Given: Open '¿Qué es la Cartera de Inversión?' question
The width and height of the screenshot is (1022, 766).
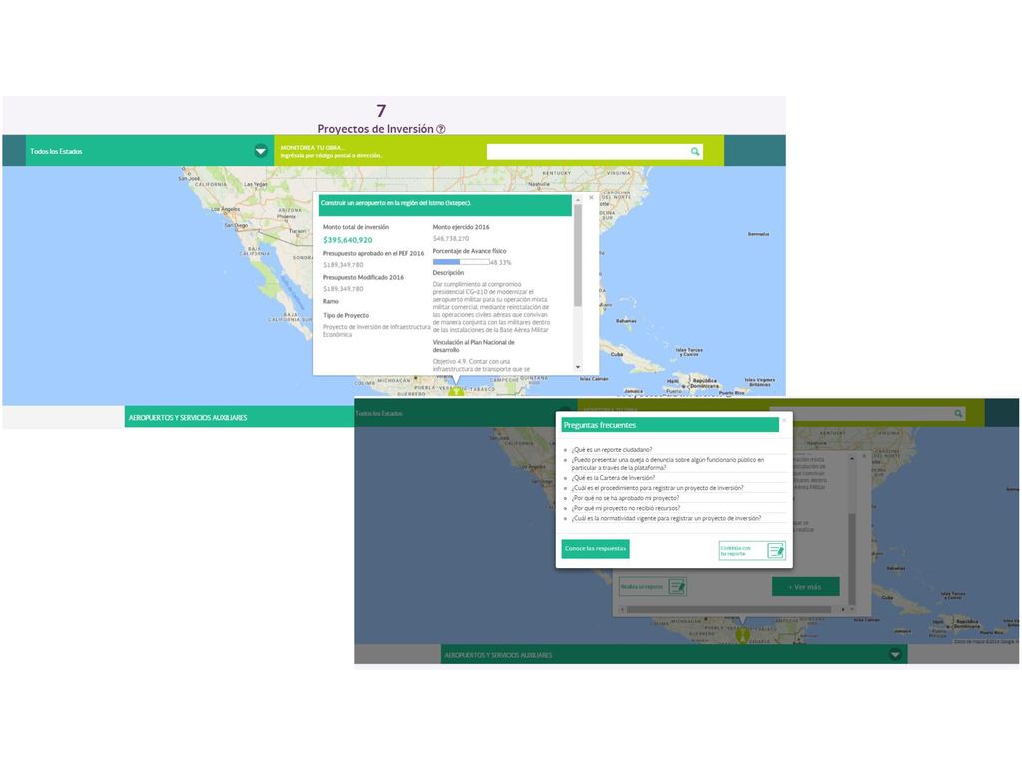Looking at the screenshot, I should [x=613, y=478].
